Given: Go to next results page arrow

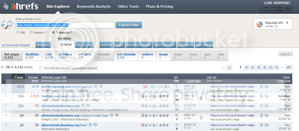Looking at the screenshot, I should [230, 67].
